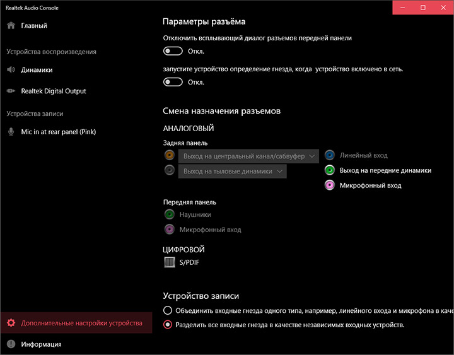Image resolution: width=454 pixels, height=355 pixels.
Task: Open the center/subwoofer output dropdown
Action: [x=248, y=156]
